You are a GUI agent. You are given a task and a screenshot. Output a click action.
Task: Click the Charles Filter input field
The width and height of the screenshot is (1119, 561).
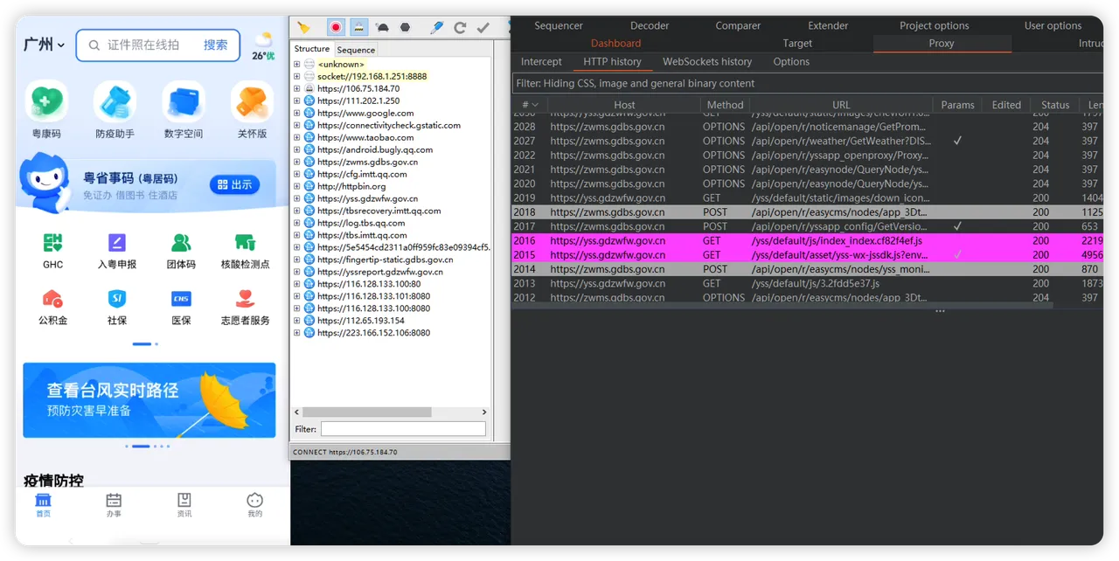point(402,429)
